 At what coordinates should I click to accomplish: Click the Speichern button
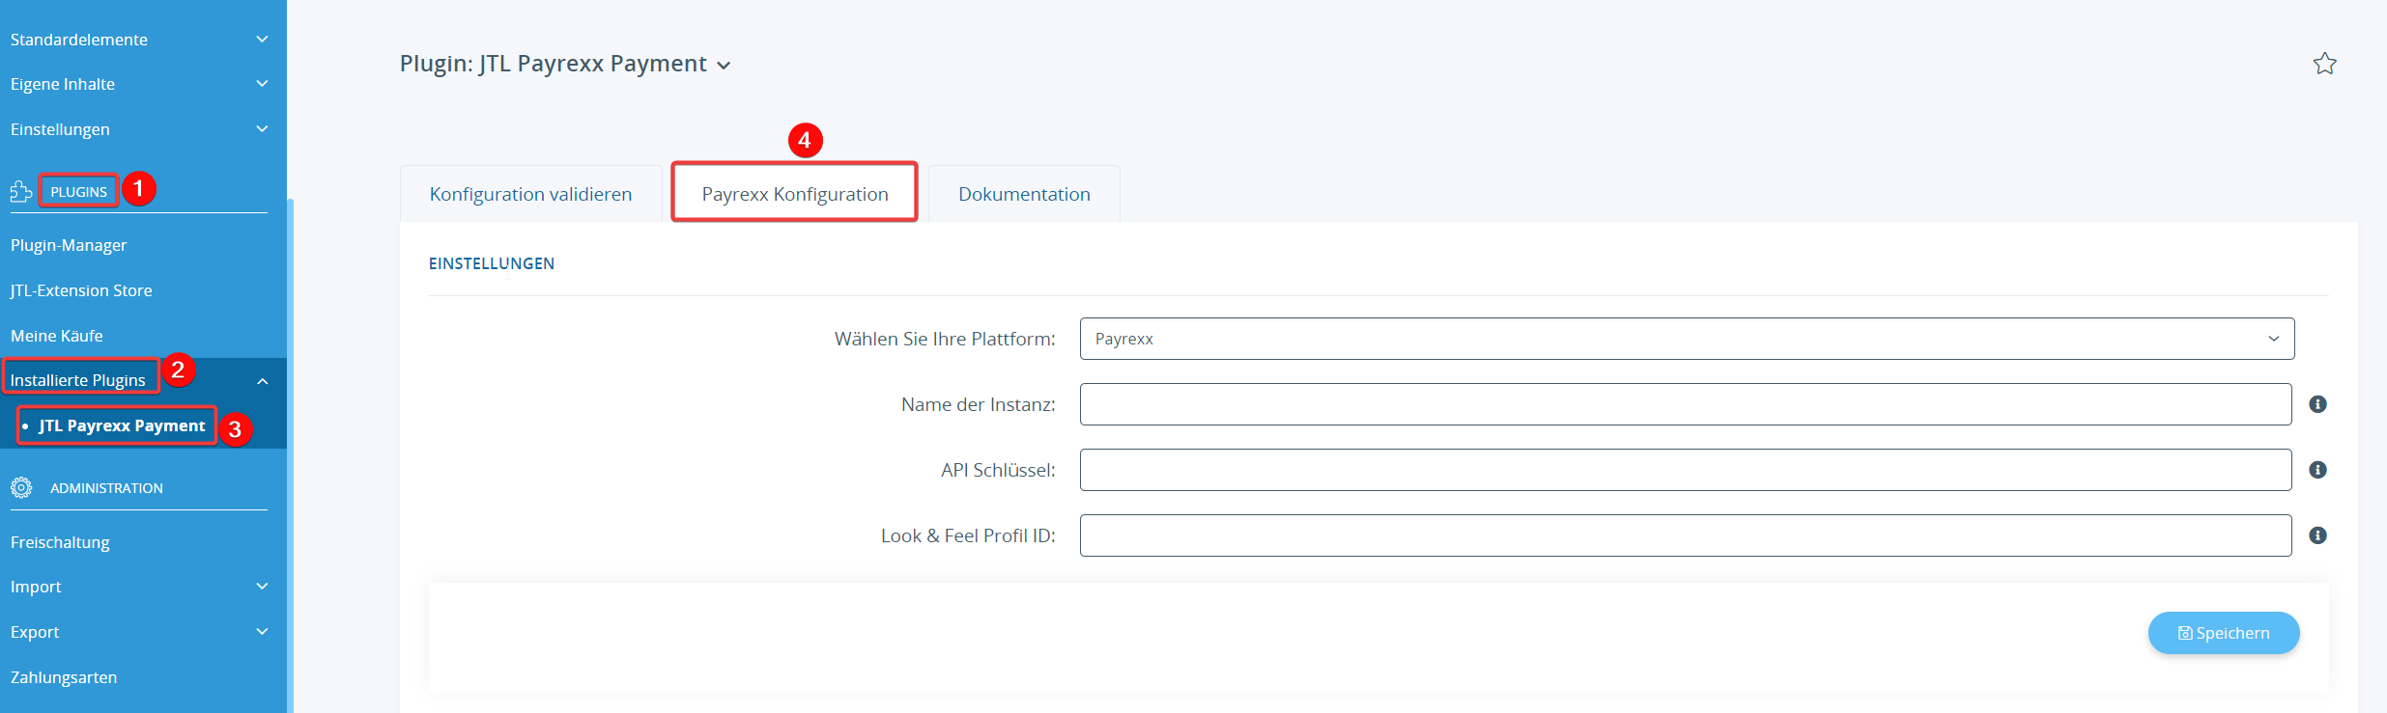(x=2223, y=633)
